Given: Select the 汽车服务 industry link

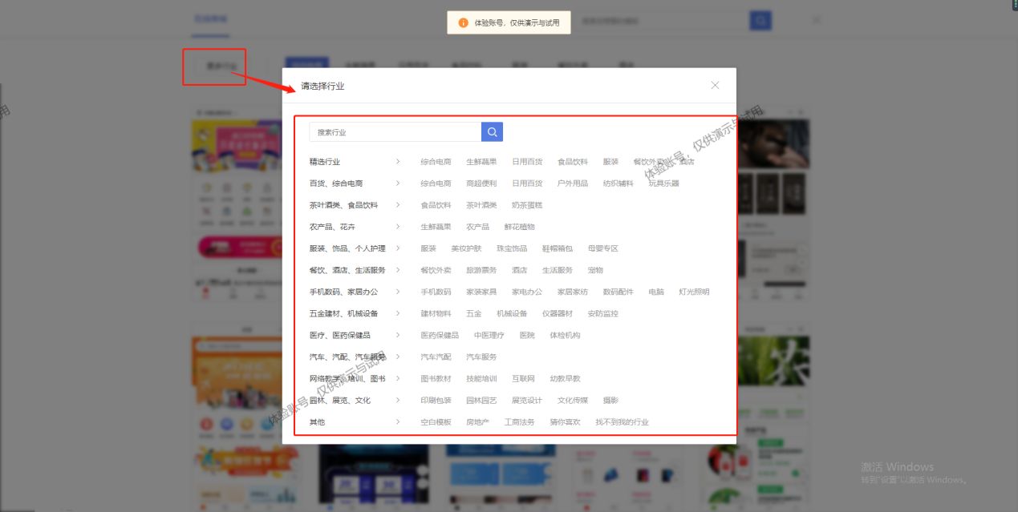Looking at the screenshot, I should coord(481,357).
